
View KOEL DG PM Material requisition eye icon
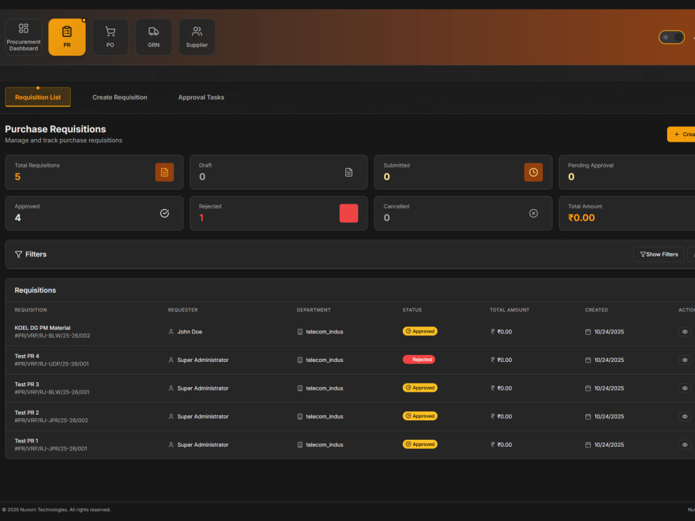685,332
